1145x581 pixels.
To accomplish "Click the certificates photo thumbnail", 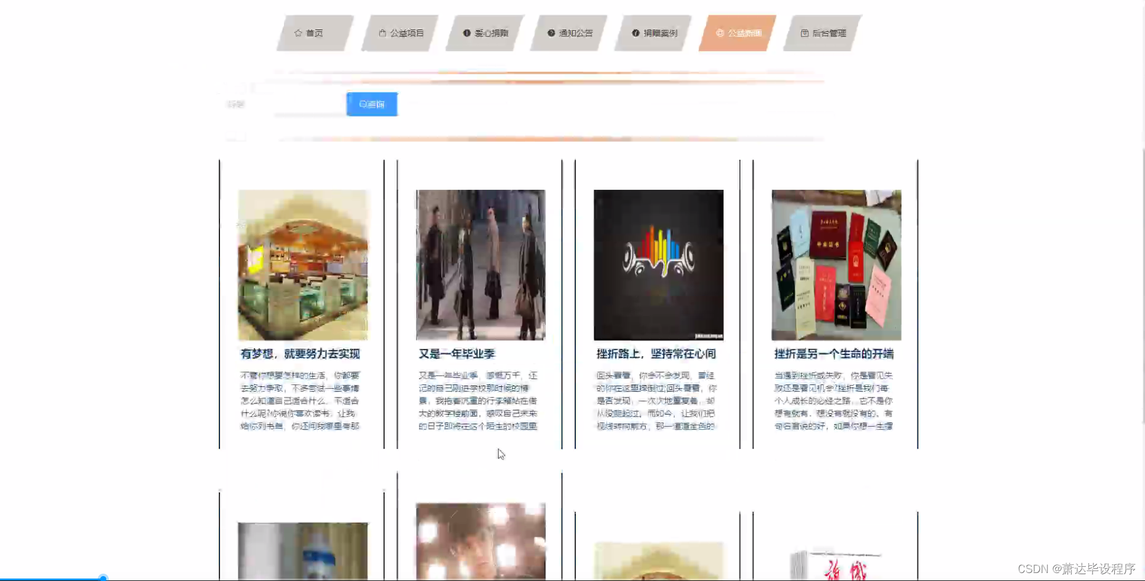I will [836, 264].
